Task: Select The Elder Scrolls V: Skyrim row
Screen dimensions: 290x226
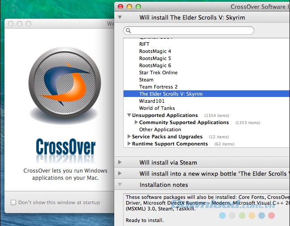Action: (x=207, y=94)
